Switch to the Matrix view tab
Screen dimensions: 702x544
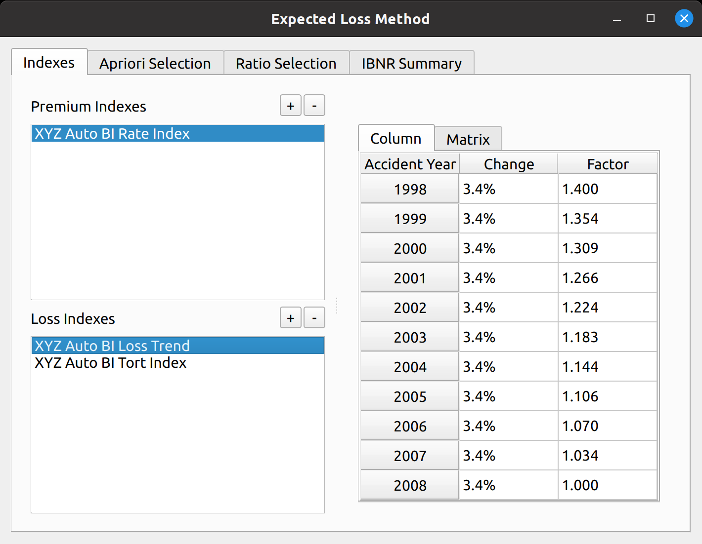pos(468,139)
